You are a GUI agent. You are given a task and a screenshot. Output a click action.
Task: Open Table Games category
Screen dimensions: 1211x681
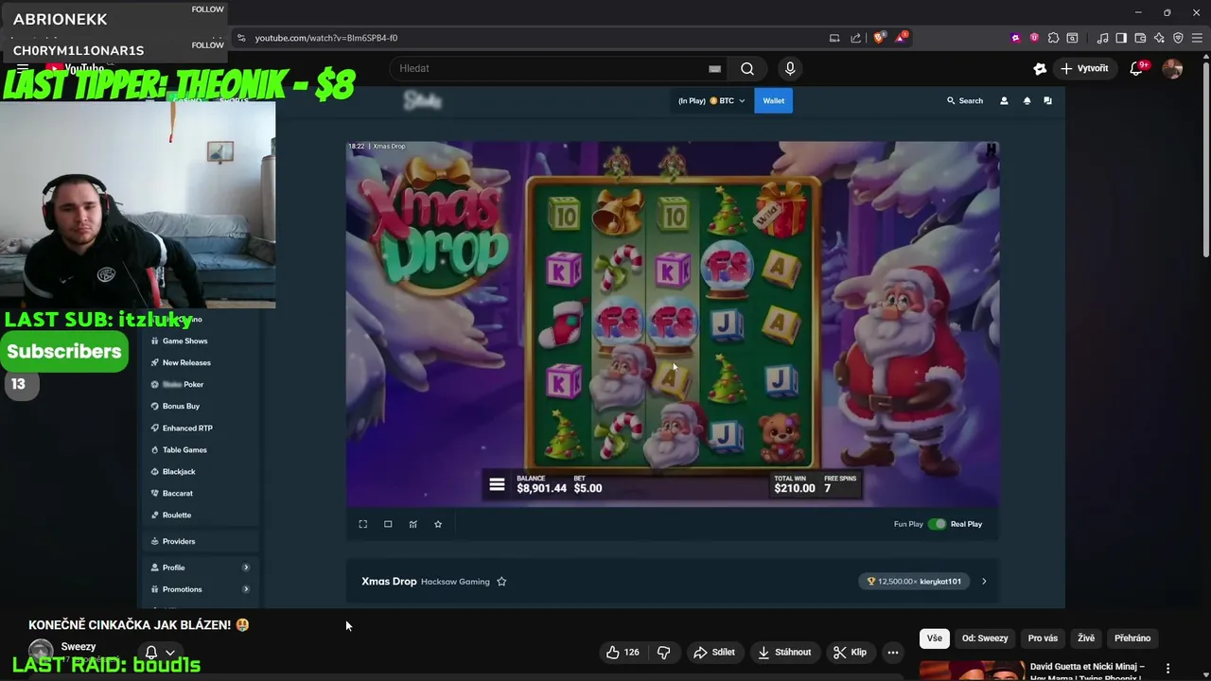tap(184, 449)
